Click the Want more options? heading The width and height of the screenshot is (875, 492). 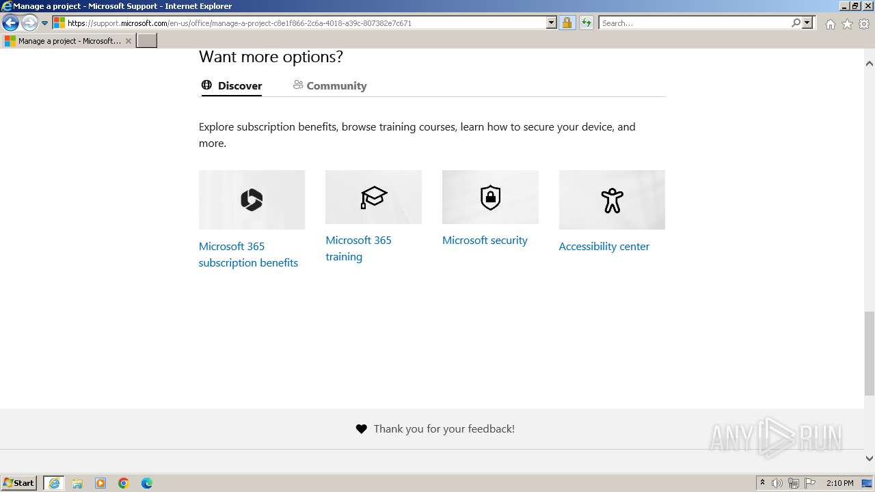click(271, 57)
